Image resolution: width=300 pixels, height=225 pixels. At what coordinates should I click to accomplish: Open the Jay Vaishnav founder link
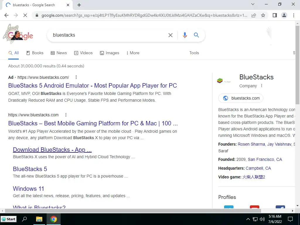[x=279, y=144]
